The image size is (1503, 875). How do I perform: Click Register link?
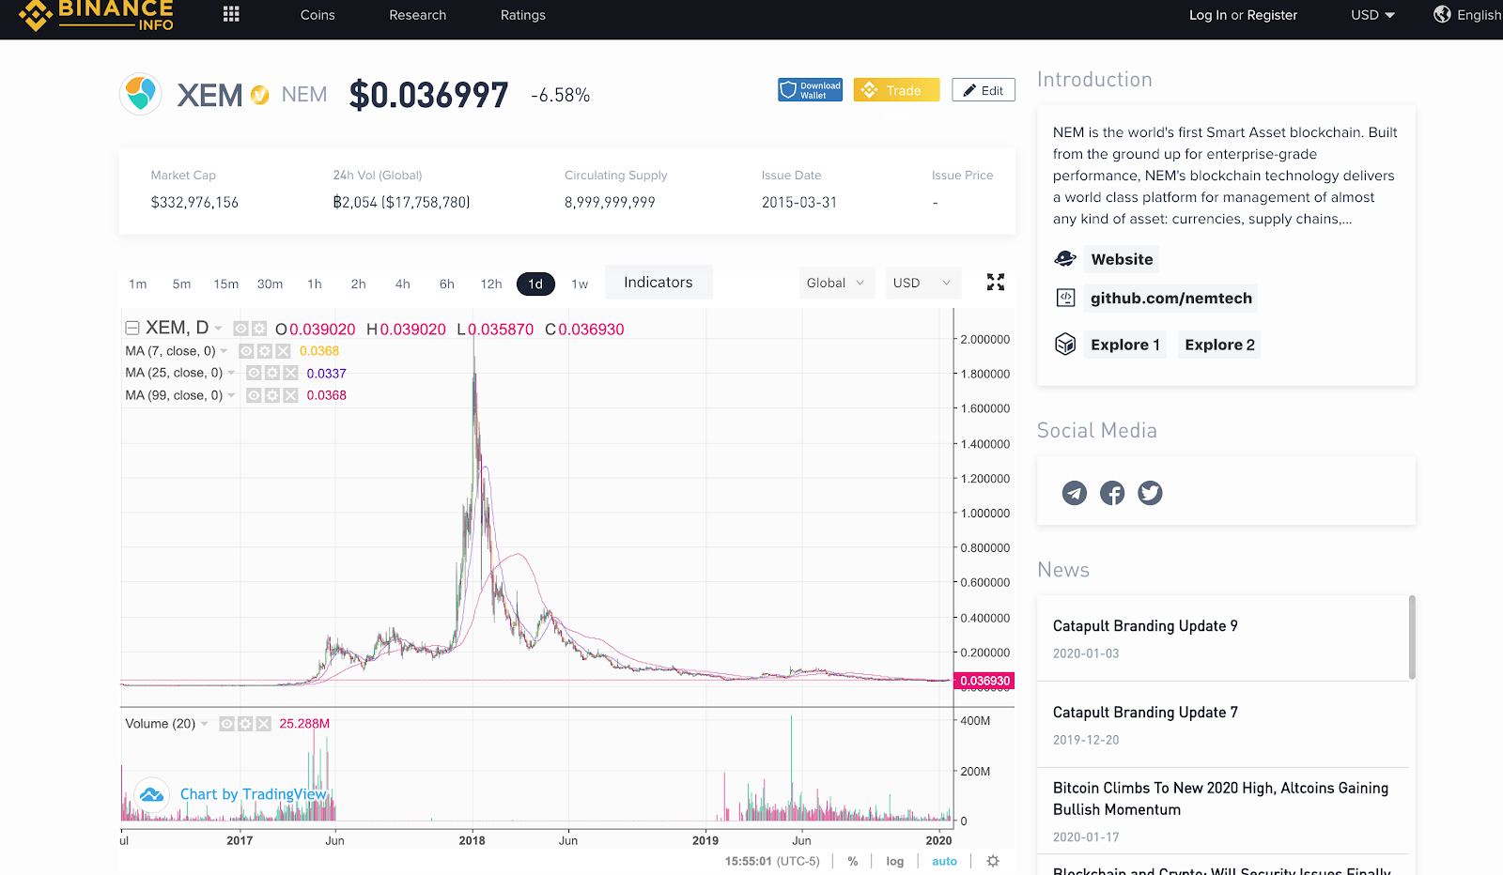pos(1272,15)
